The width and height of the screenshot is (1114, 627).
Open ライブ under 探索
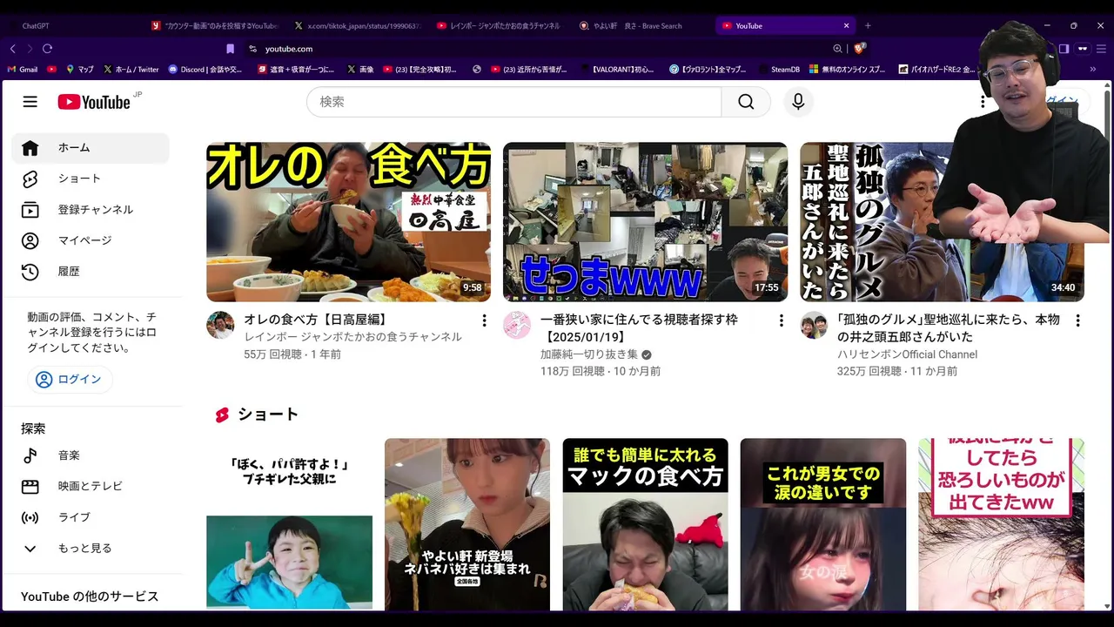click(x=91, y=517)
